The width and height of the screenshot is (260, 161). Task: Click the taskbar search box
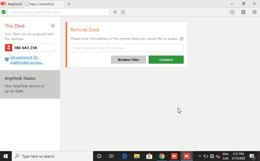point(52,156)
